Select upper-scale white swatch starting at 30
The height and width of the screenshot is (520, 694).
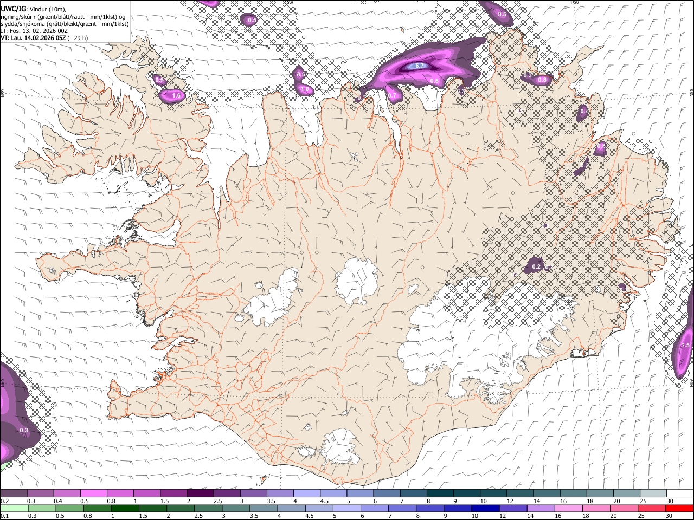tap(680, 493)
